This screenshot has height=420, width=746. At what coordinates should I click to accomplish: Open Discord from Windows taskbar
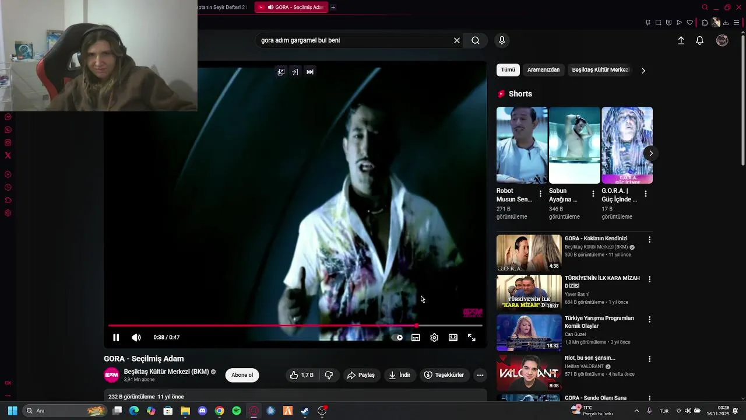pyautogui.click(x=202, y=411)
